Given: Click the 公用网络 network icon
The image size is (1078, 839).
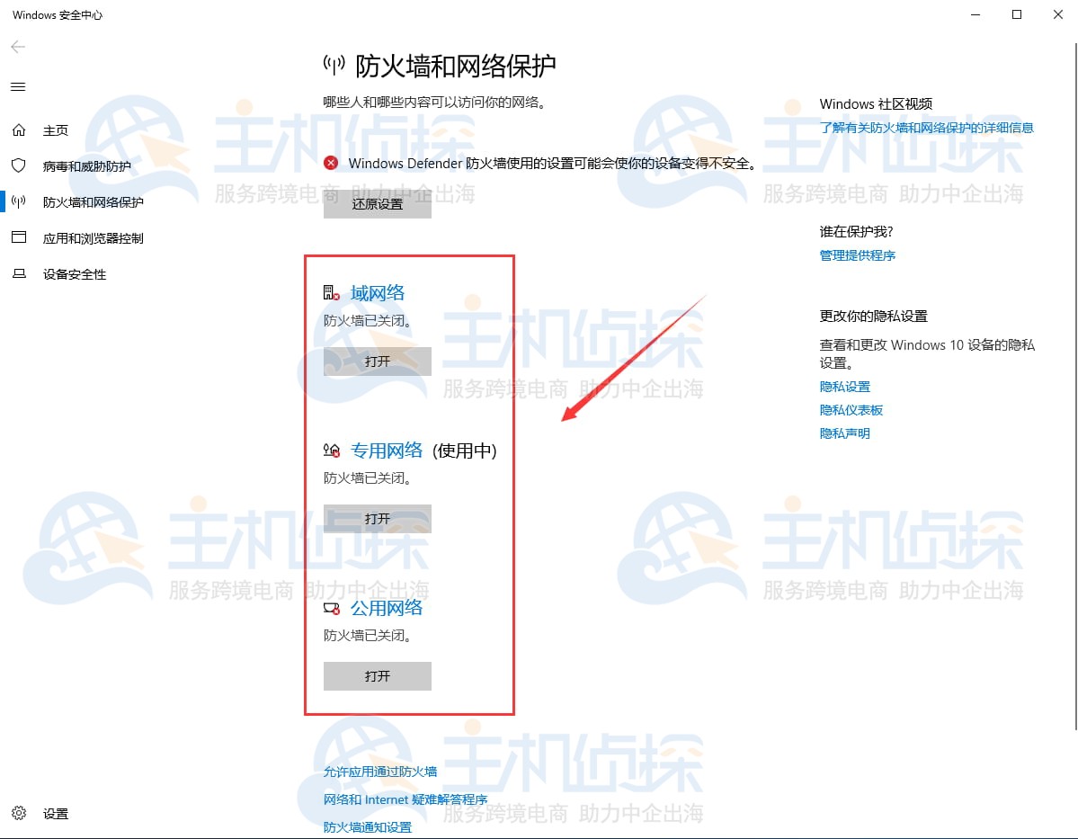Looking at the screenshot, I should click(x=331, y=607).
